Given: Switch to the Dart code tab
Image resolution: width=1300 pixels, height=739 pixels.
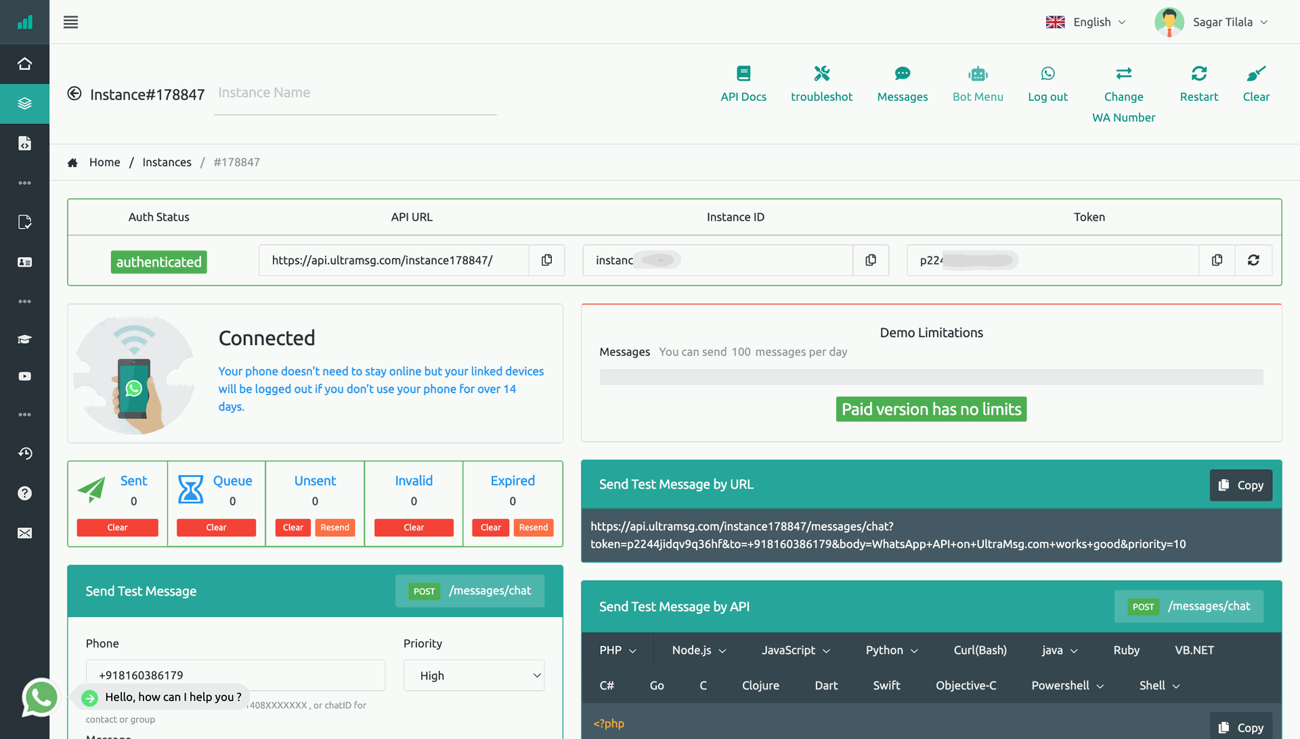Looking at the screenshot, I should click(x=826, y=686).
